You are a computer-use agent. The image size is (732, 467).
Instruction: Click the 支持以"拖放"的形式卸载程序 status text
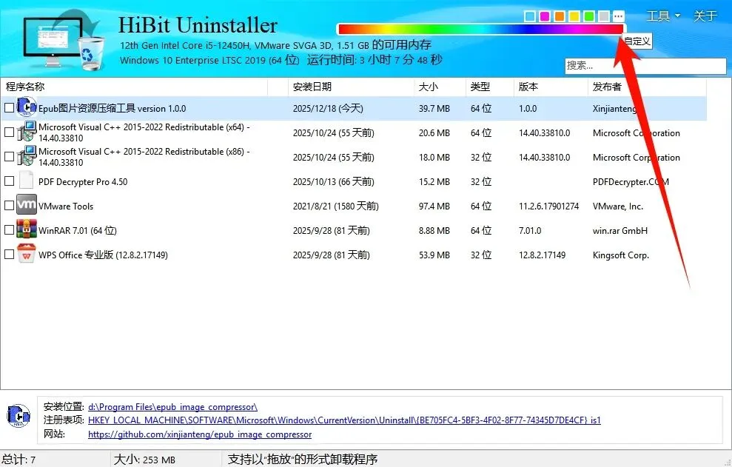click(x=303, y=460)
